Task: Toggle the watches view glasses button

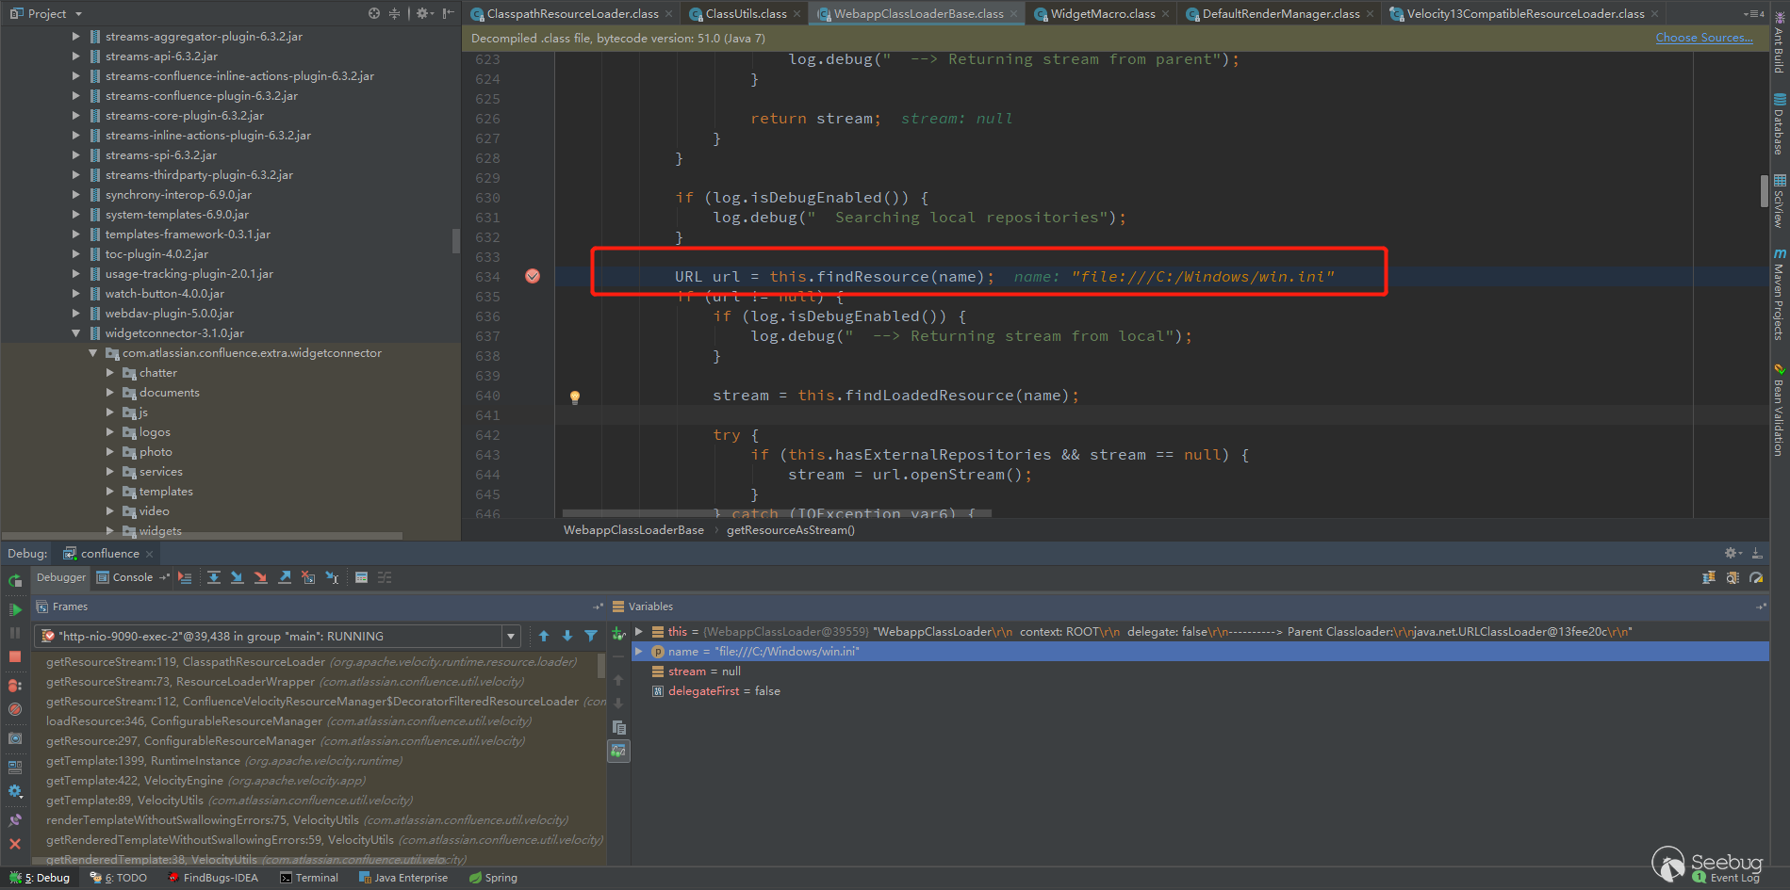Action: [x=618, y=751]
